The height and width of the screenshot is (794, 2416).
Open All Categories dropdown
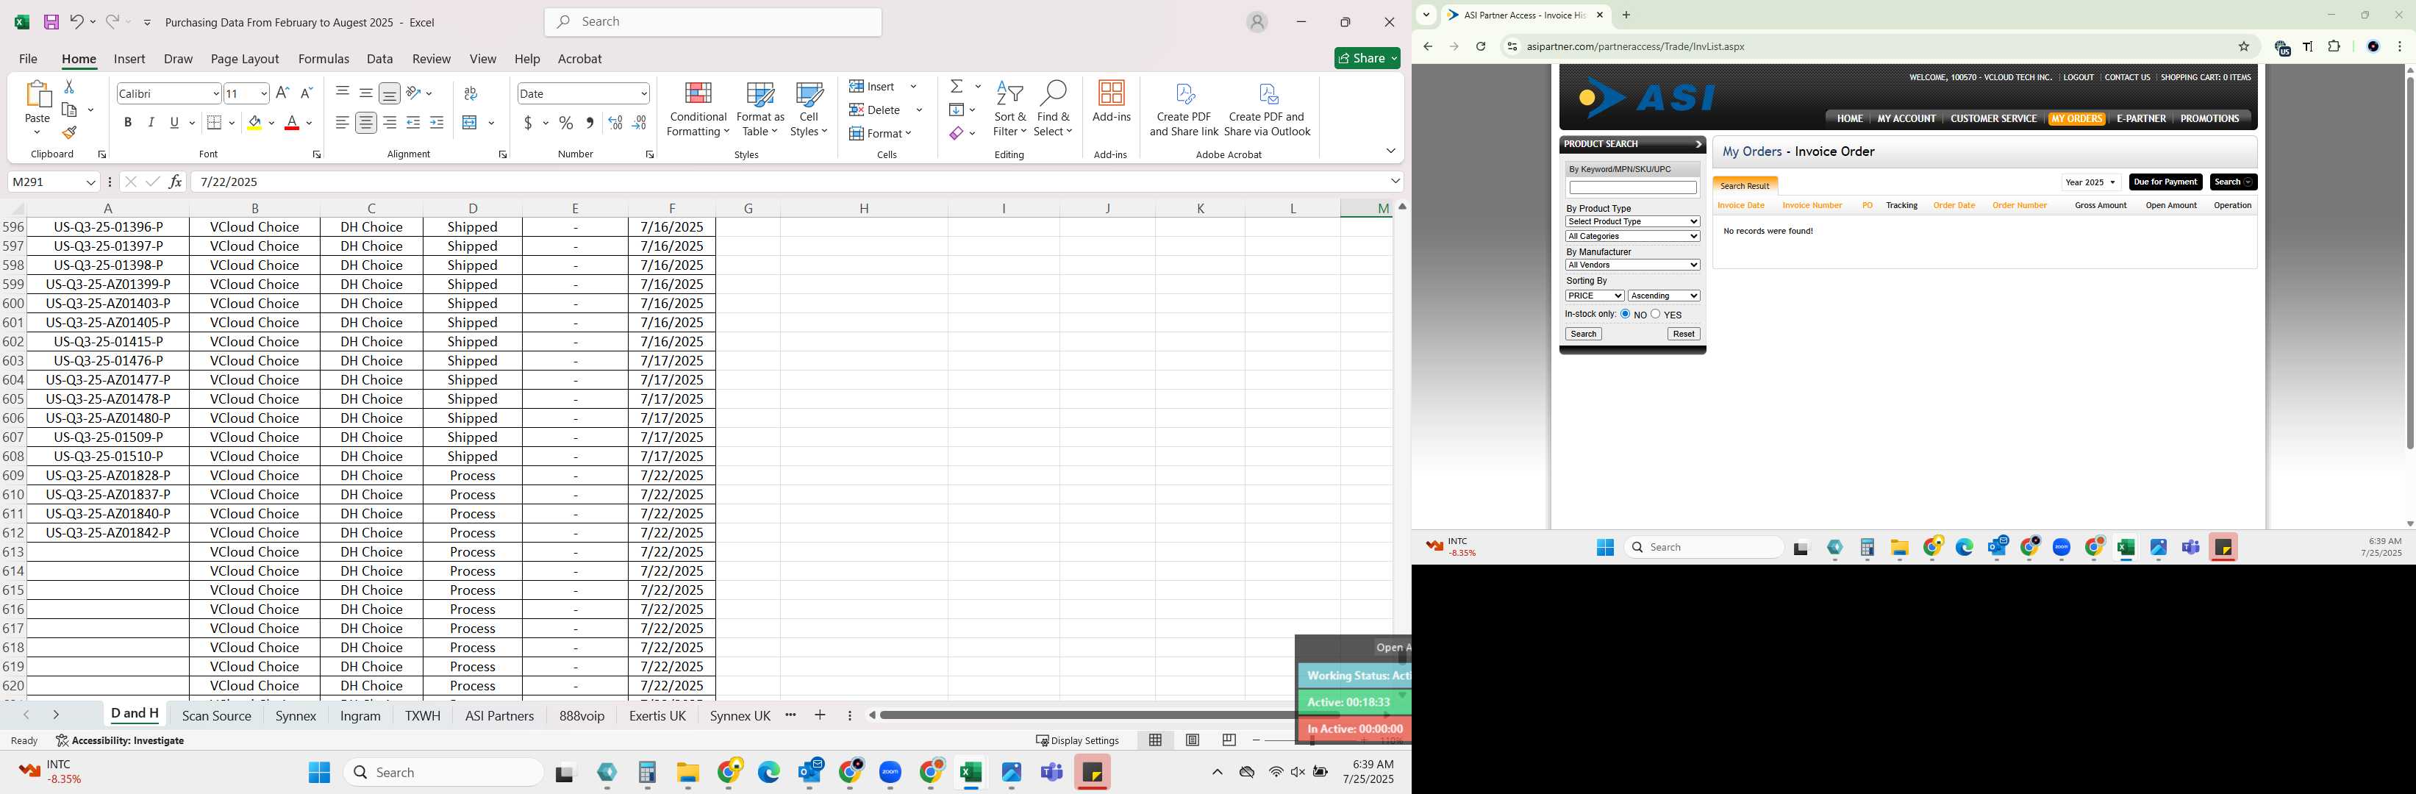pos(1632,236)
